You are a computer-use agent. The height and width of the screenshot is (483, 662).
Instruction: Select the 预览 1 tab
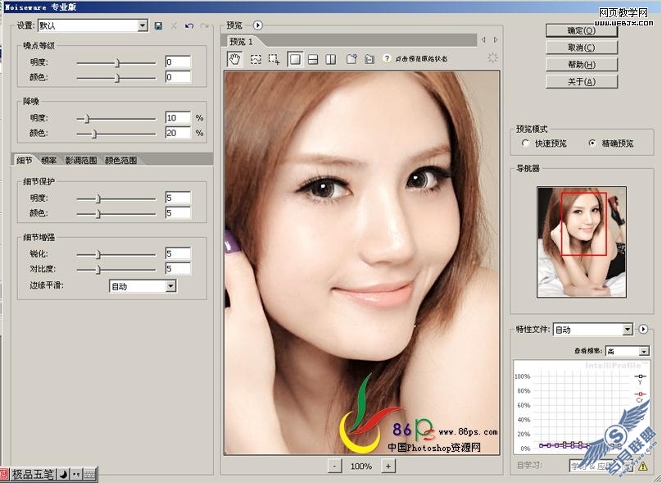(241, 42)
